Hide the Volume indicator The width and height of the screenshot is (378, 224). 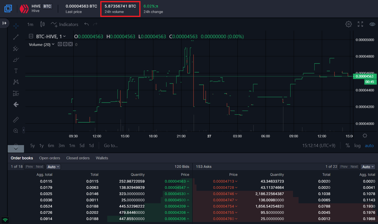(60, 44)
